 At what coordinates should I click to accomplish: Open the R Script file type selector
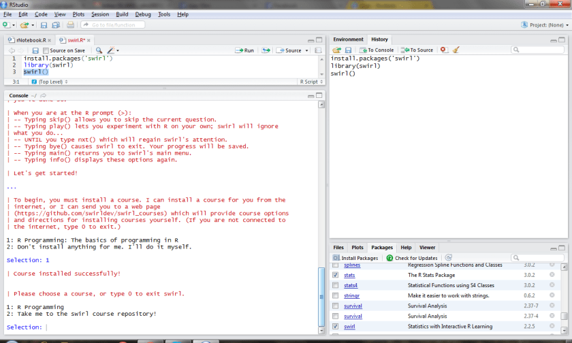click(x=311, y=82)
